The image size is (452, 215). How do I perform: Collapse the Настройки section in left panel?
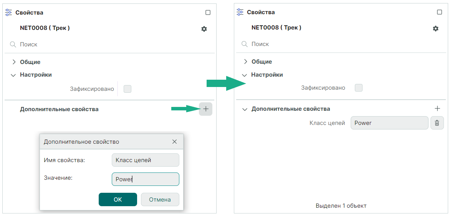coord(13,75)
